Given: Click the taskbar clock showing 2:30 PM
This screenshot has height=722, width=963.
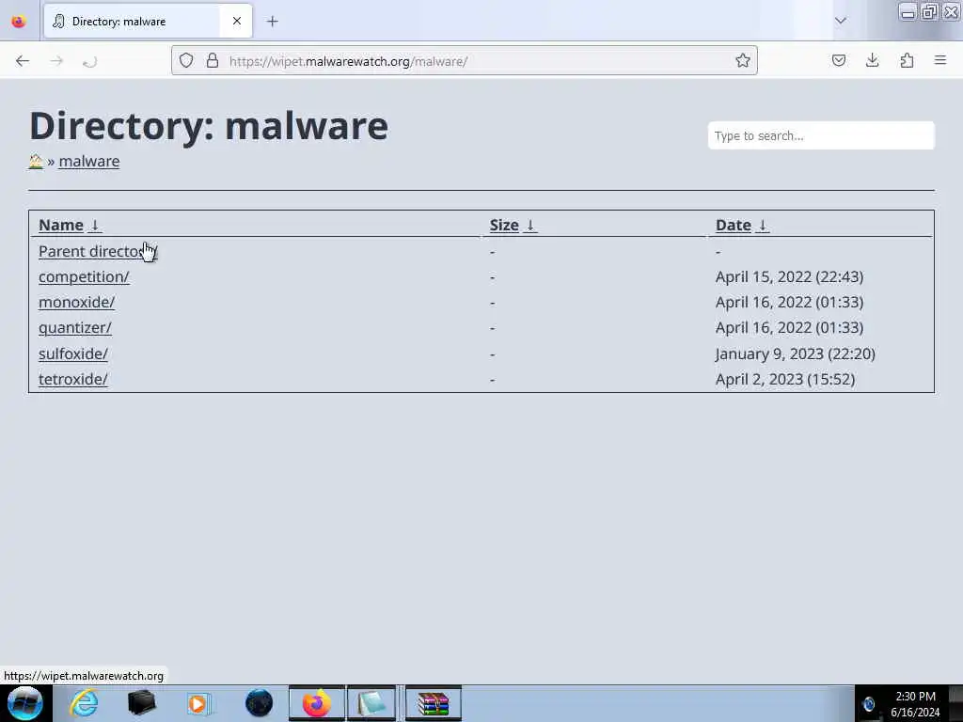Looking at the screenshot, I should [x=915, y=704].
